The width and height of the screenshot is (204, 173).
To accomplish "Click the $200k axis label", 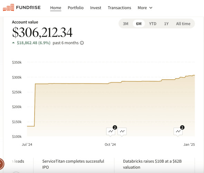I will tap(17, 107).
